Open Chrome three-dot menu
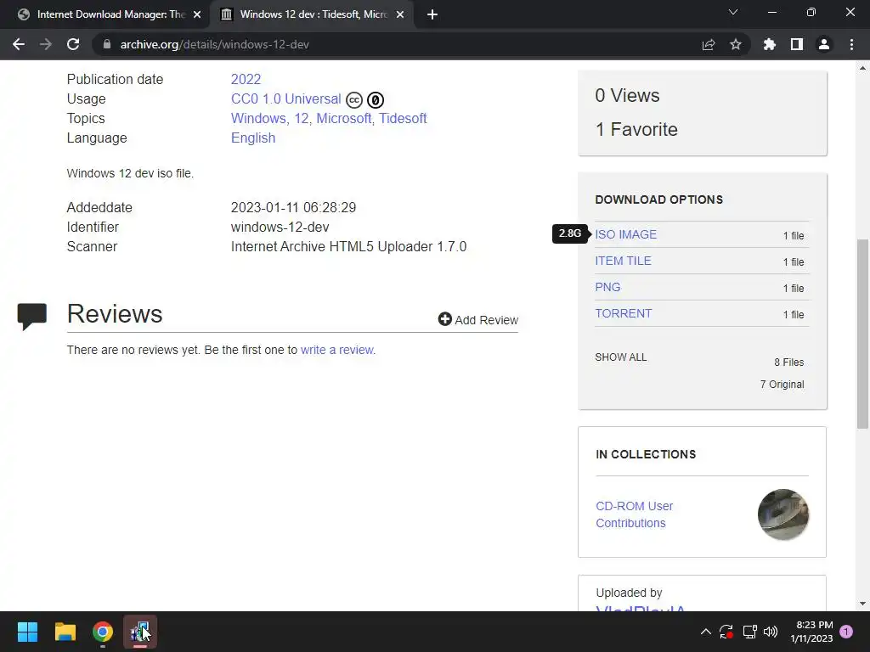The height and width of the screenshot is (652, 870). (851, 44)
